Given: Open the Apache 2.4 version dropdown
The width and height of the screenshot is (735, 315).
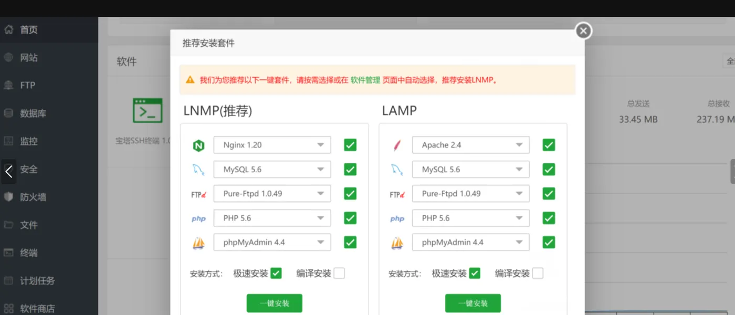Looking at the screenshot, I should [470, 145].
